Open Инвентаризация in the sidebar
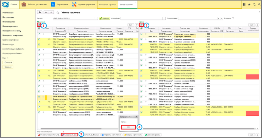The height and width of the screenshot is (138, 262). pos(10,26)
